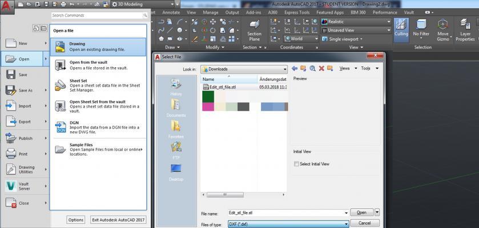Sort by Änderungsdatum column header
479x228 pixels.
pos(273,79)
